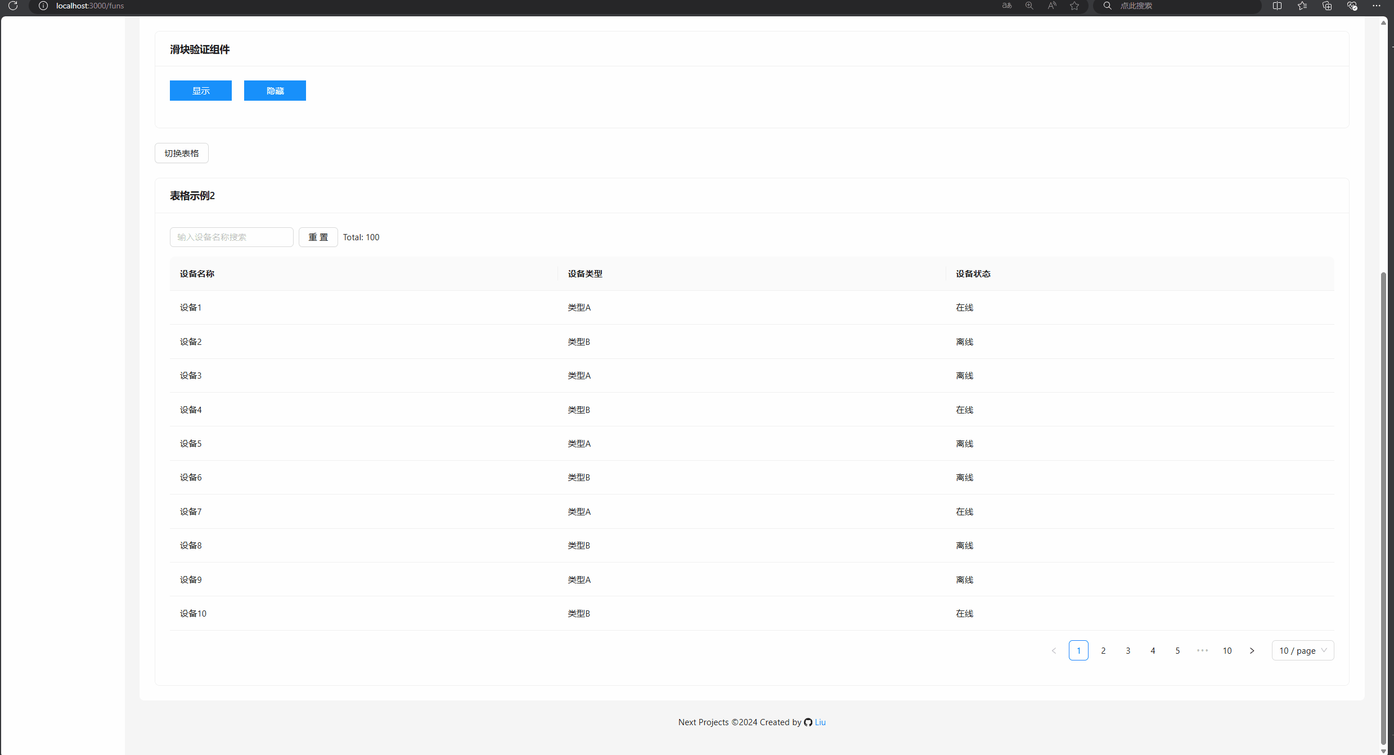
Task: Click the pagination ellipsis to jump pages
Action: pyautogui.click(x=1202, y=650)
